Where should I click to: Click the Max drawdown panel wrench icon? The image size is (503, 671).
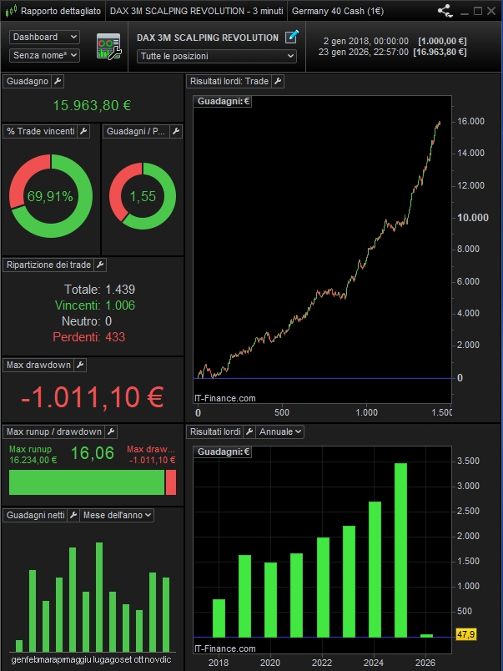(80, 366)
